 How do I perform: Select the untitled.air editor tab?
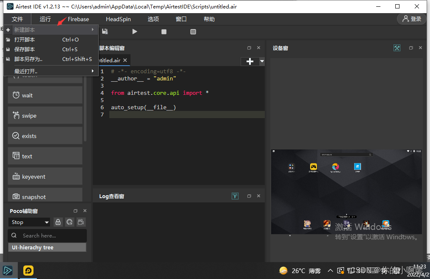(110, 60)
